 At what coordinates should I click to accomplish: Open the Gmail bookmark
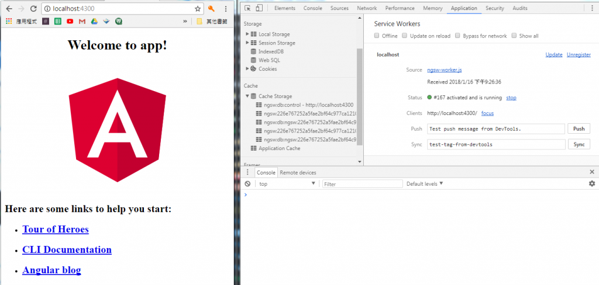click(x=82, y=22)
